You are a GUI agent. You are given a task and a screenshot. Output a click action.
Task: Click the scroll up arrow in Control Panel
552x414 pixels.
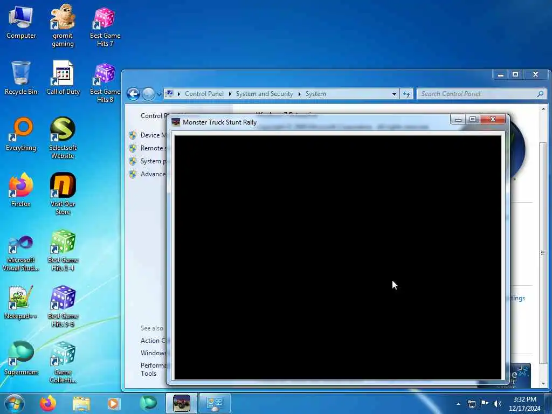coord(543,109)
